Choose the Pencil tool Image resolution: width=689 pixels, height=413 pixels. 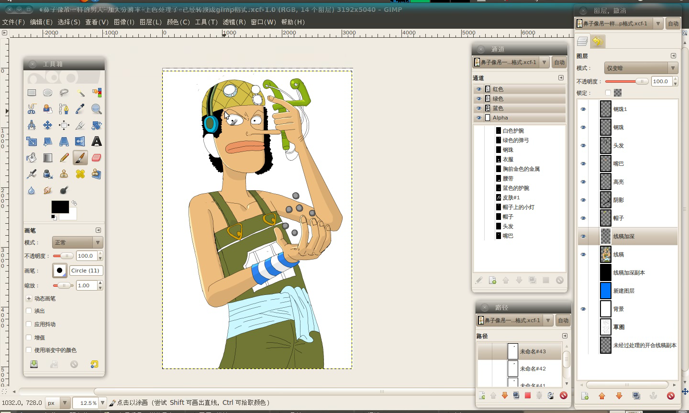[64, 158]
